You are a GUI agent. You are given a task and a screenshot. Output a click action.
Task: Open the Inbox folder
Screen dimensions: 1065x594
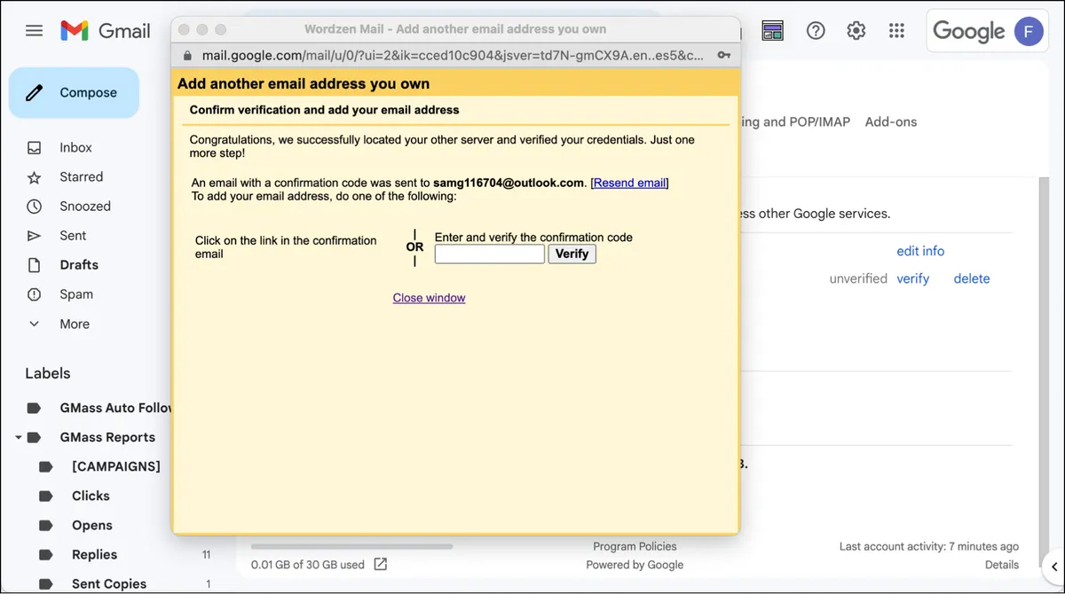point(75,148)
